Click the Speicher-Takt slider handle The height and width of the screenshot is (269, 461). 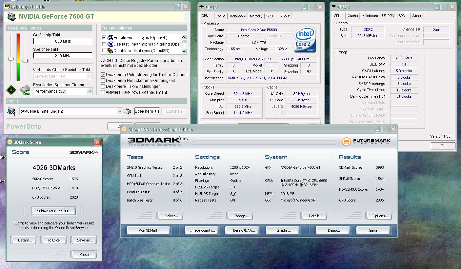pyautogui.click(x=25, y=61)
